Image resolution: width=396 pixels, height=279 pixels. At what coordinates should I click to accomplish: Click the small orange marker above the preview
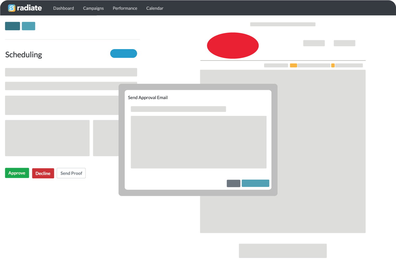click(x=333, y=65)
